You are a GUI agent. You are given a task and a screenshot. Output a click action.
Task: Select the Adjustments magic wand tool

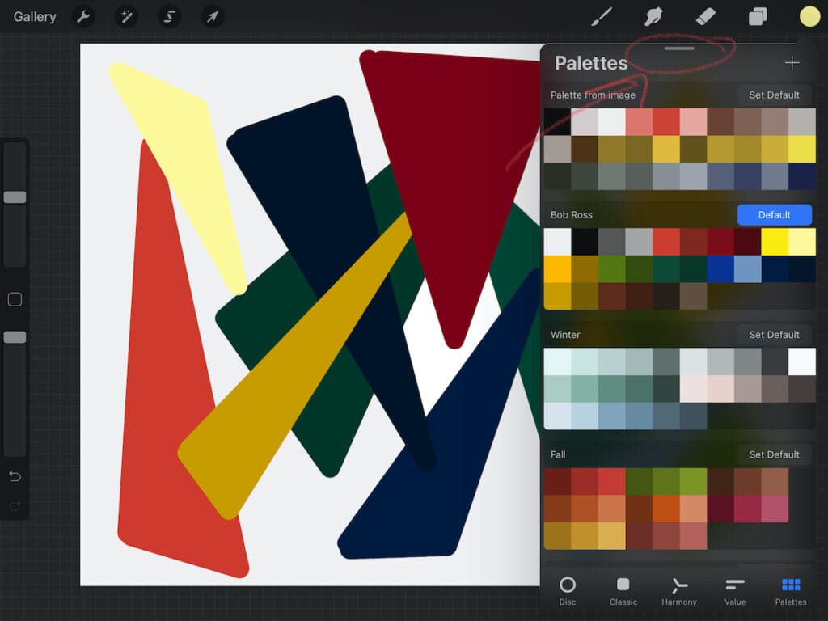coord(126,16)
